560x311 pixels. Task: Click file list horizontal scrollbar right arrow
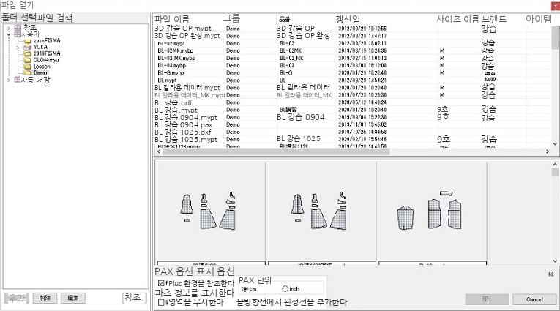(547, 151)
